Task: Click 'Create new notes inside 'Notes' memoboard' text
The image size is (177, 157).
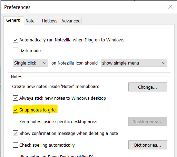Action: coord(56,87)
